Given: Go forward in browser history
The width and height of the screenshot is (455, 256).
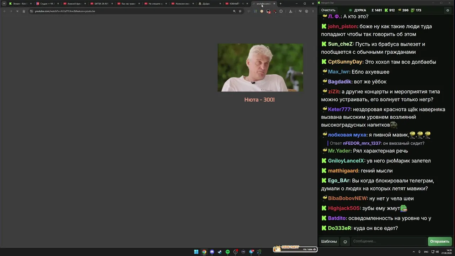Looking at the screenshot, I should 11,11.
